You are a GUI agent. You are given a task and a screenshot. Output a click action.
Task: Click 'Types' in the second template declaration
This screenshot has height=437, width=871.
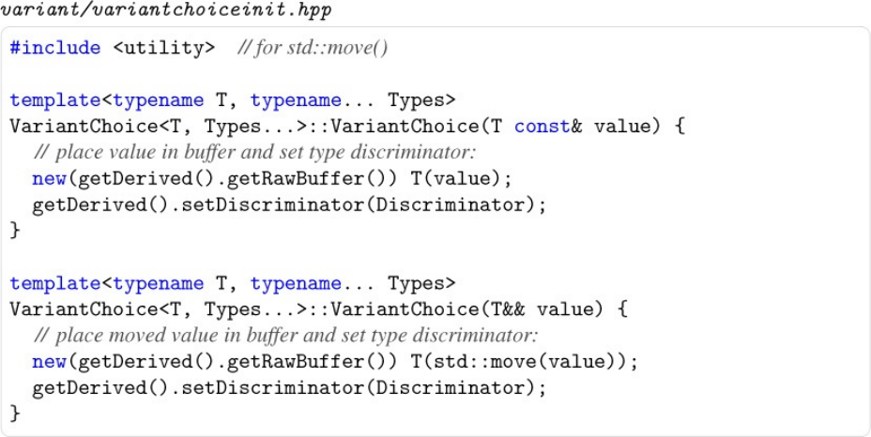pos(420,284)
